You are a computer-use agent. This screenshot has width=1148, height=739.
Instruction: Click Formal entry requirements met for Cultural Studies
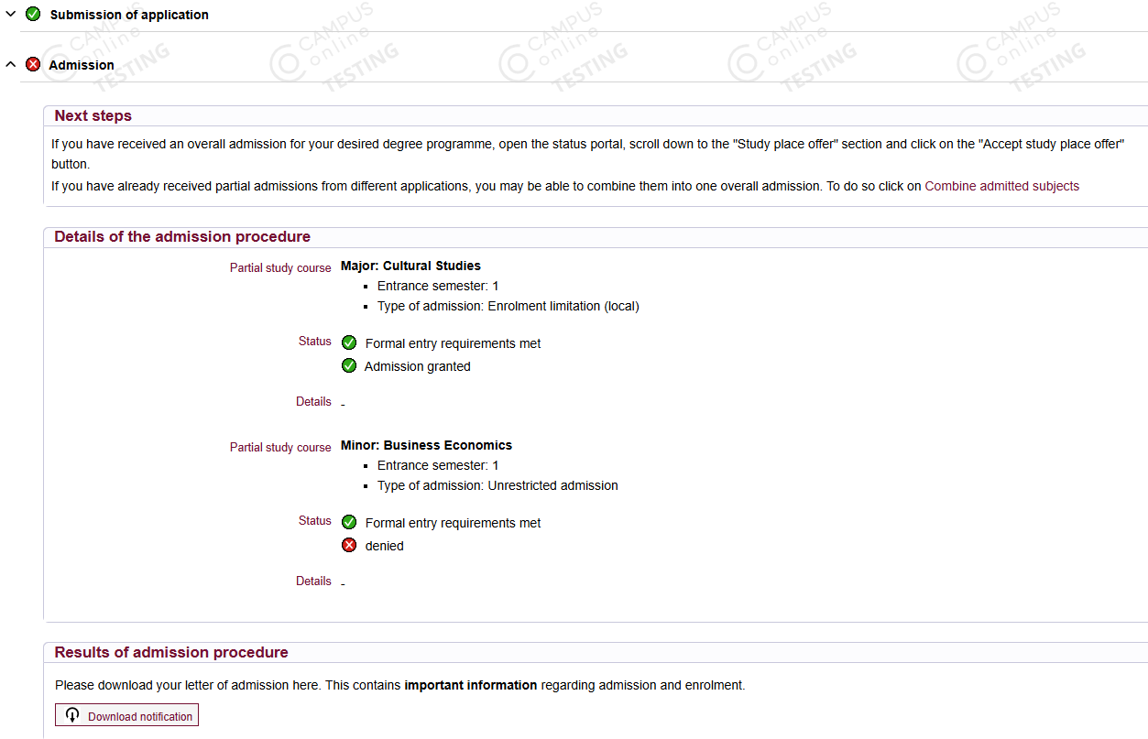454,343
